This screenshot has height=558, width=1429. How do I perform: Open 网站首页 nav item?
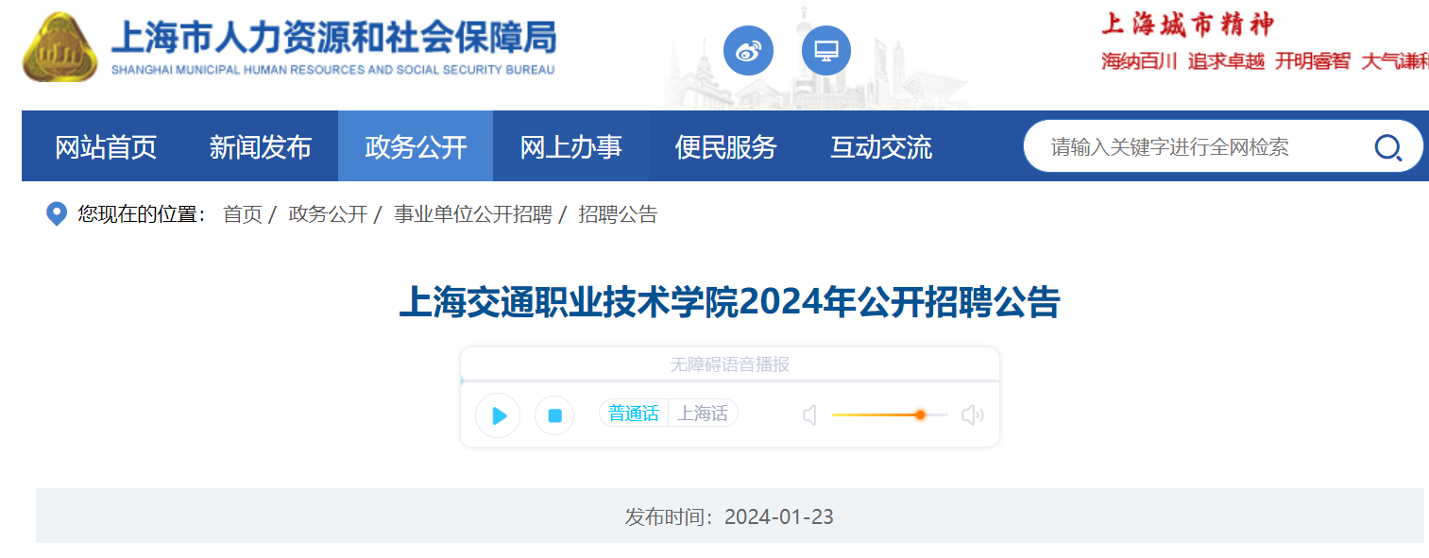[106, 147]
